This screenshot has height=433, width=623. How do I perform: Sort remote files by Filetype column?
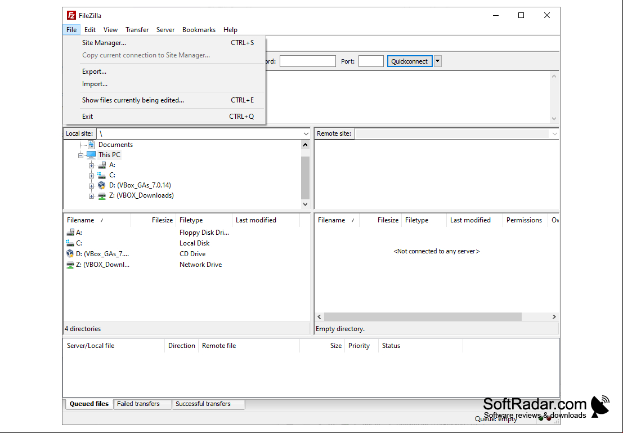[x=424, y=220]
